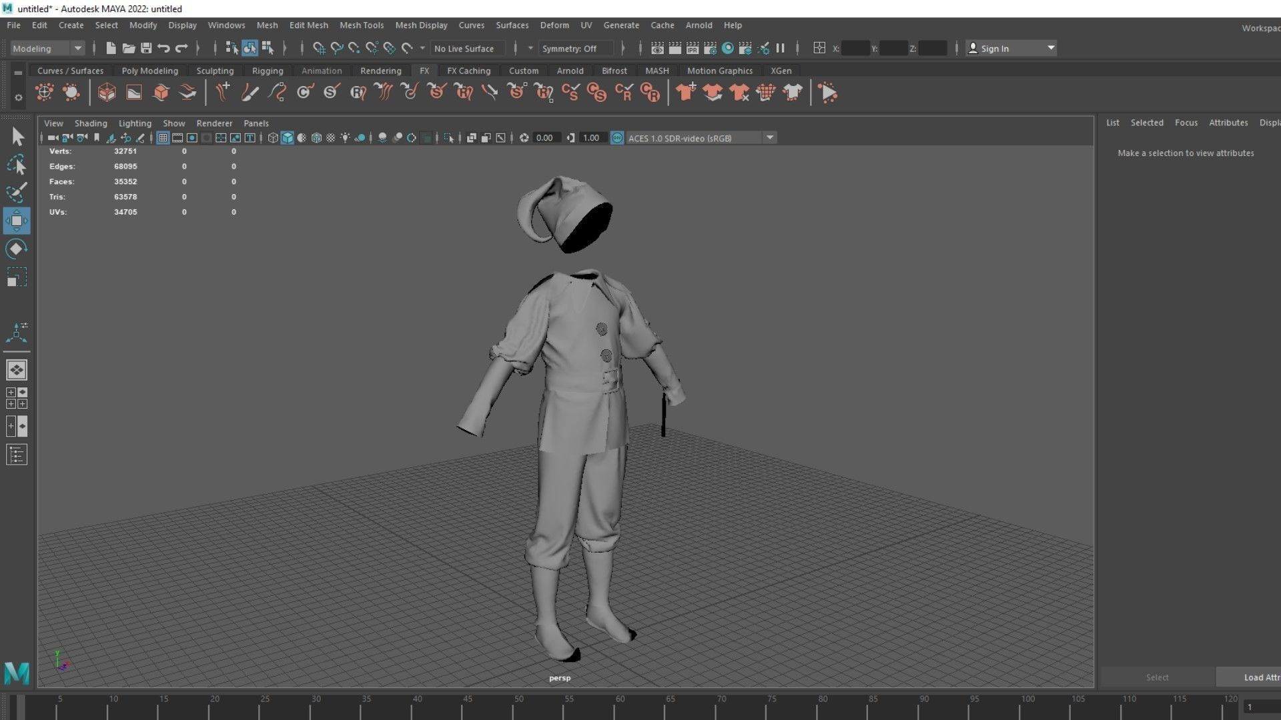Click the 2D Fluid Container shelf icon
Screen dimensions: 1281x720
pos(134,93)
